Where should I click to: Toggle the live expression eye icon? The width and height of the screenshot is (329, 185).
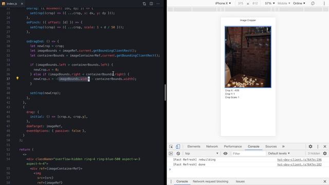pyautogui.click(x=225, y=153)
